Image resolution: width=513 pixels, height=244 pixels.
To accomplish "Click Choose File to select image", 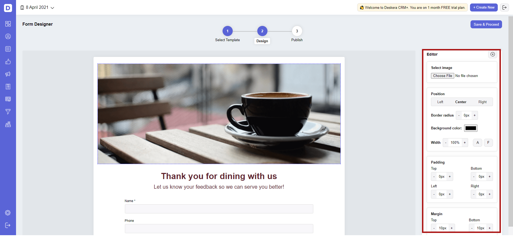I will pyautogui.click(x=442, y=76).
